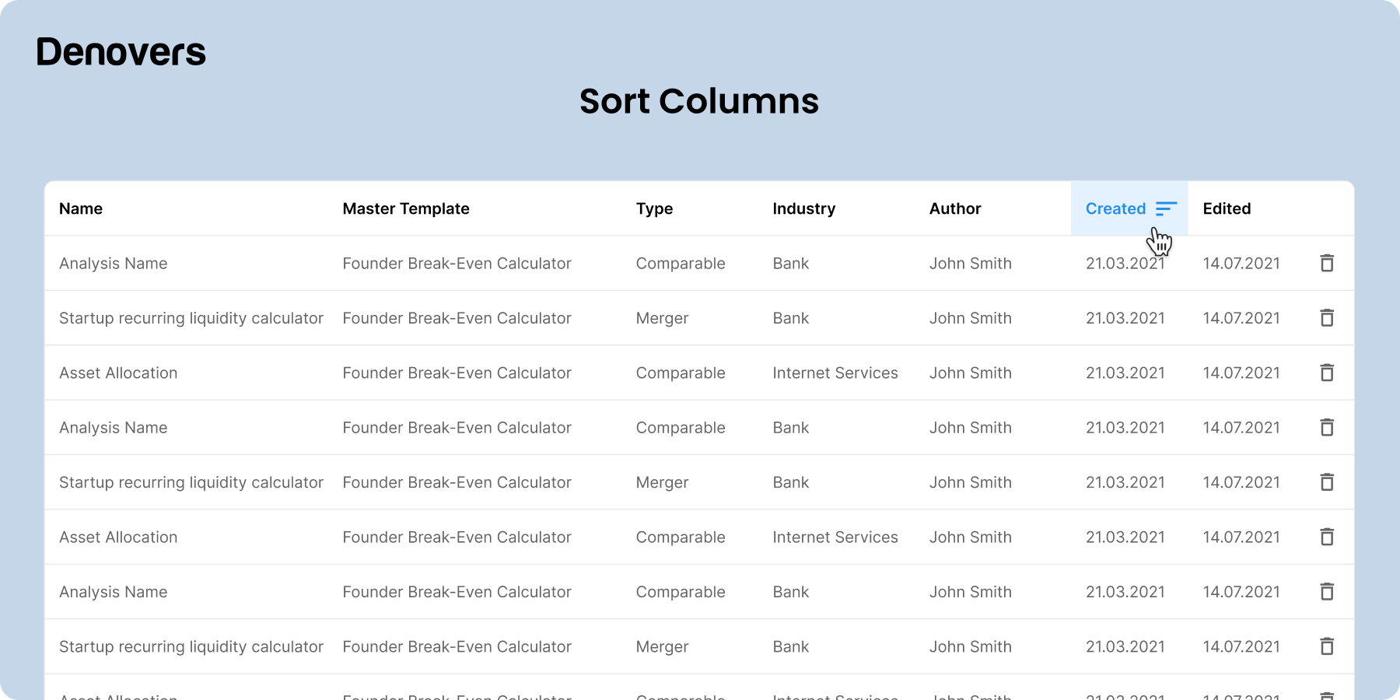Sort by Master Template column header
Screen dimensions: 1400x700
[x=406, y=208]
